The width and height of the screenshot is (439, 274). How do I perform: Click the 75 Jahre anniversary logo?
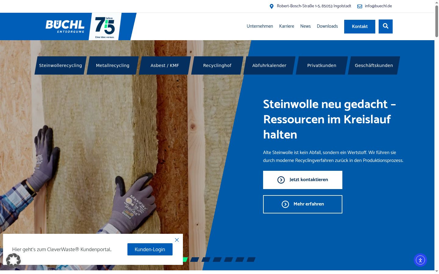tap(105, 27)
